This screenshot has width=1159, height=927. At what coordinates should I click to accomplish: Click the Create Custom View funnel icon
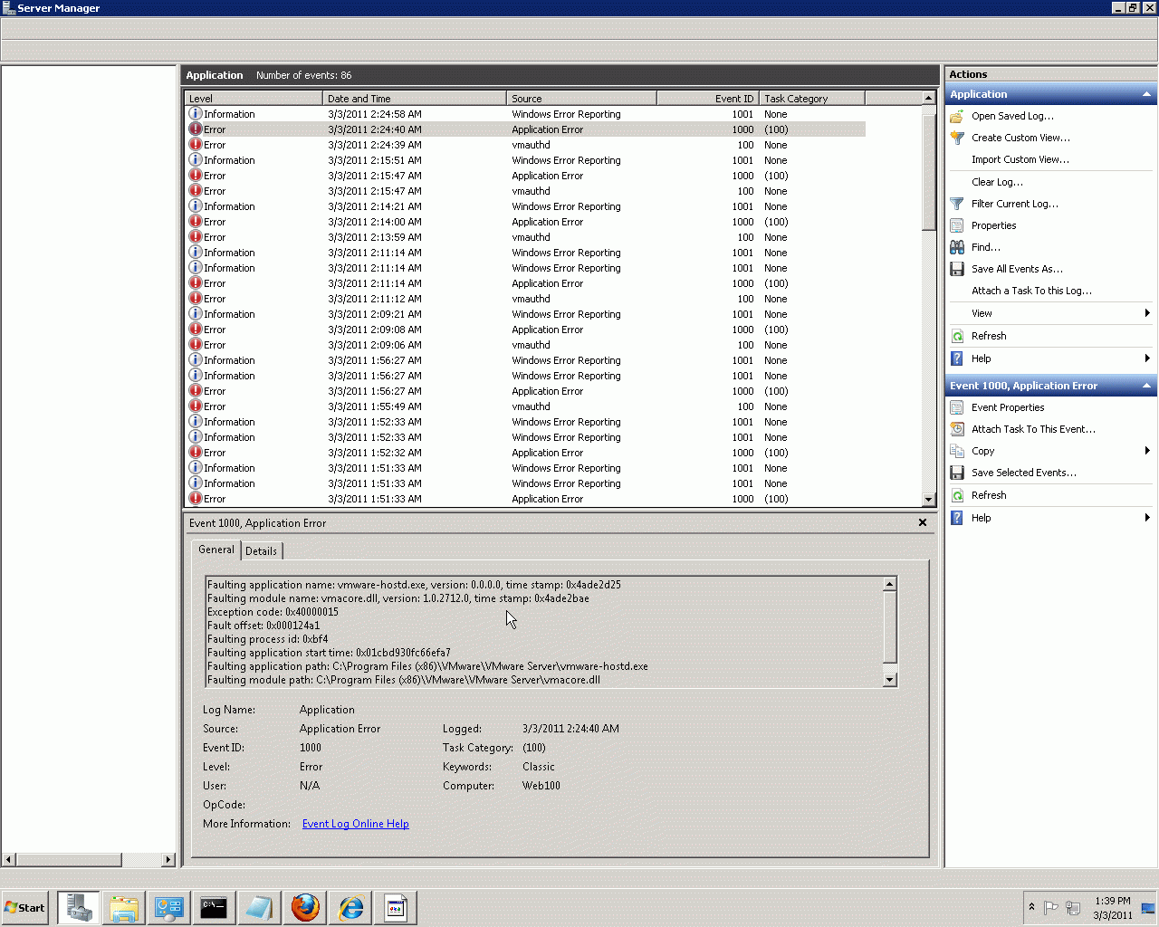[956, 138]
